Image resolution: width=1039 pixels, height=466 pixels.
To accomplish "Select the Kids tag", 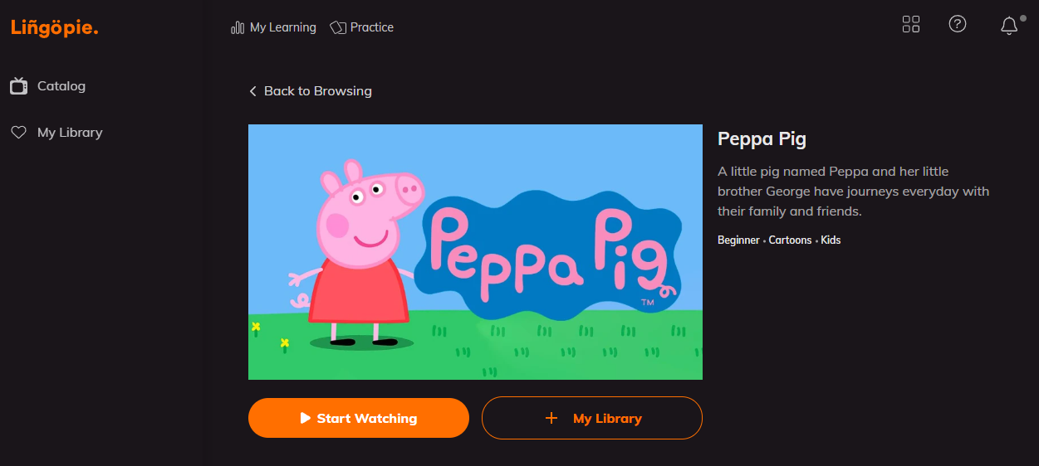I will pos(831,240).
